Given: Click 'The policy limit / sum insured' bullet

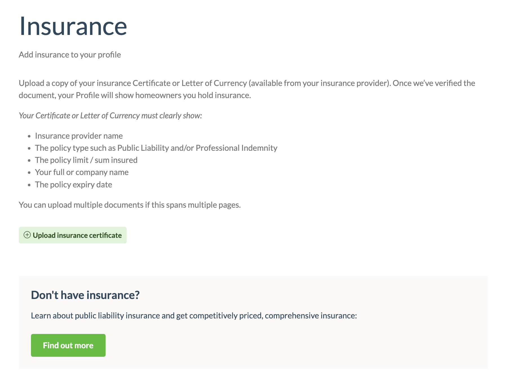Looking at the screenshot, I should coord(86,160).
